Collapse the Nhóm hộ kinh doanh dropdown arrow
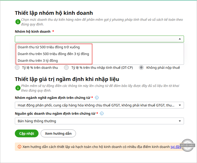The image size is (197, 163). point(180,39)
